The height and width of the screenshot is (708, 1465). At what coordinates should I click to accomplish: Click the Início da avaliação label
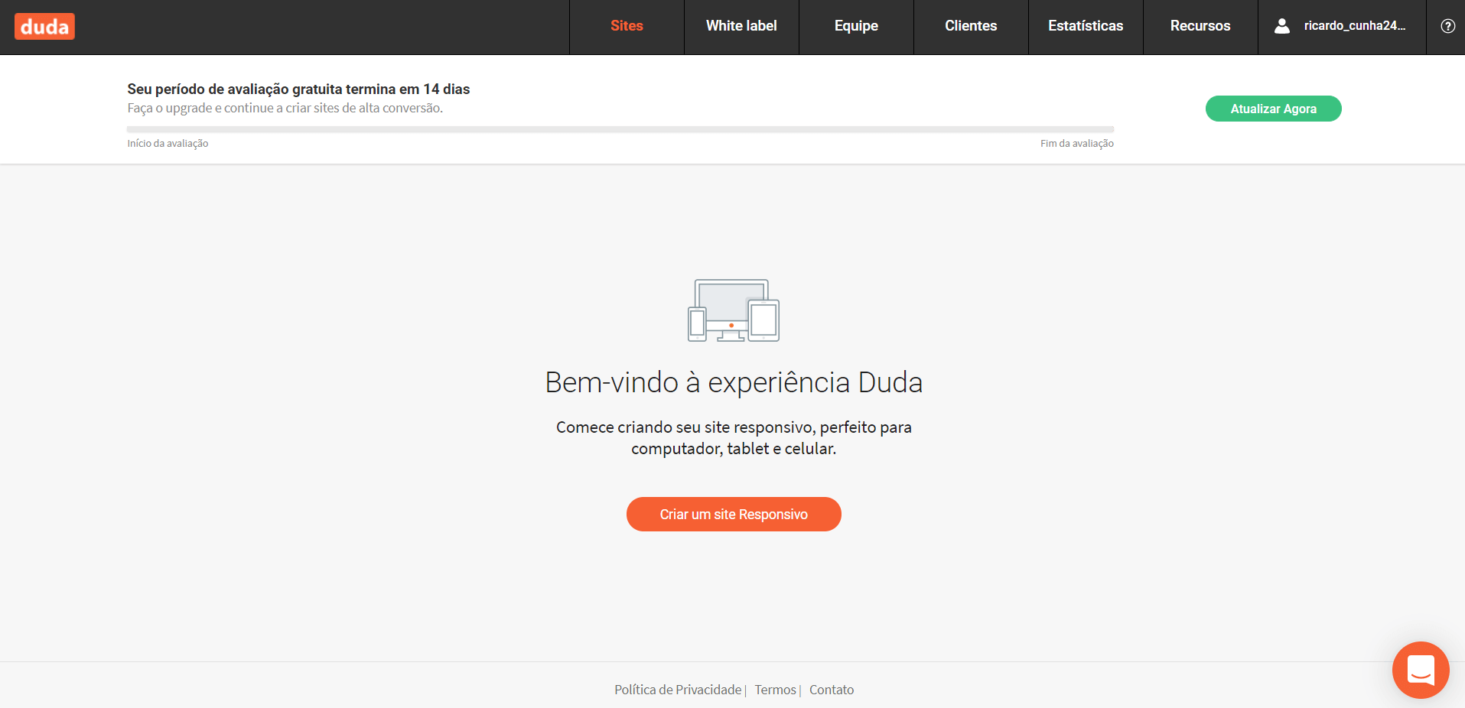coord(168,143)
